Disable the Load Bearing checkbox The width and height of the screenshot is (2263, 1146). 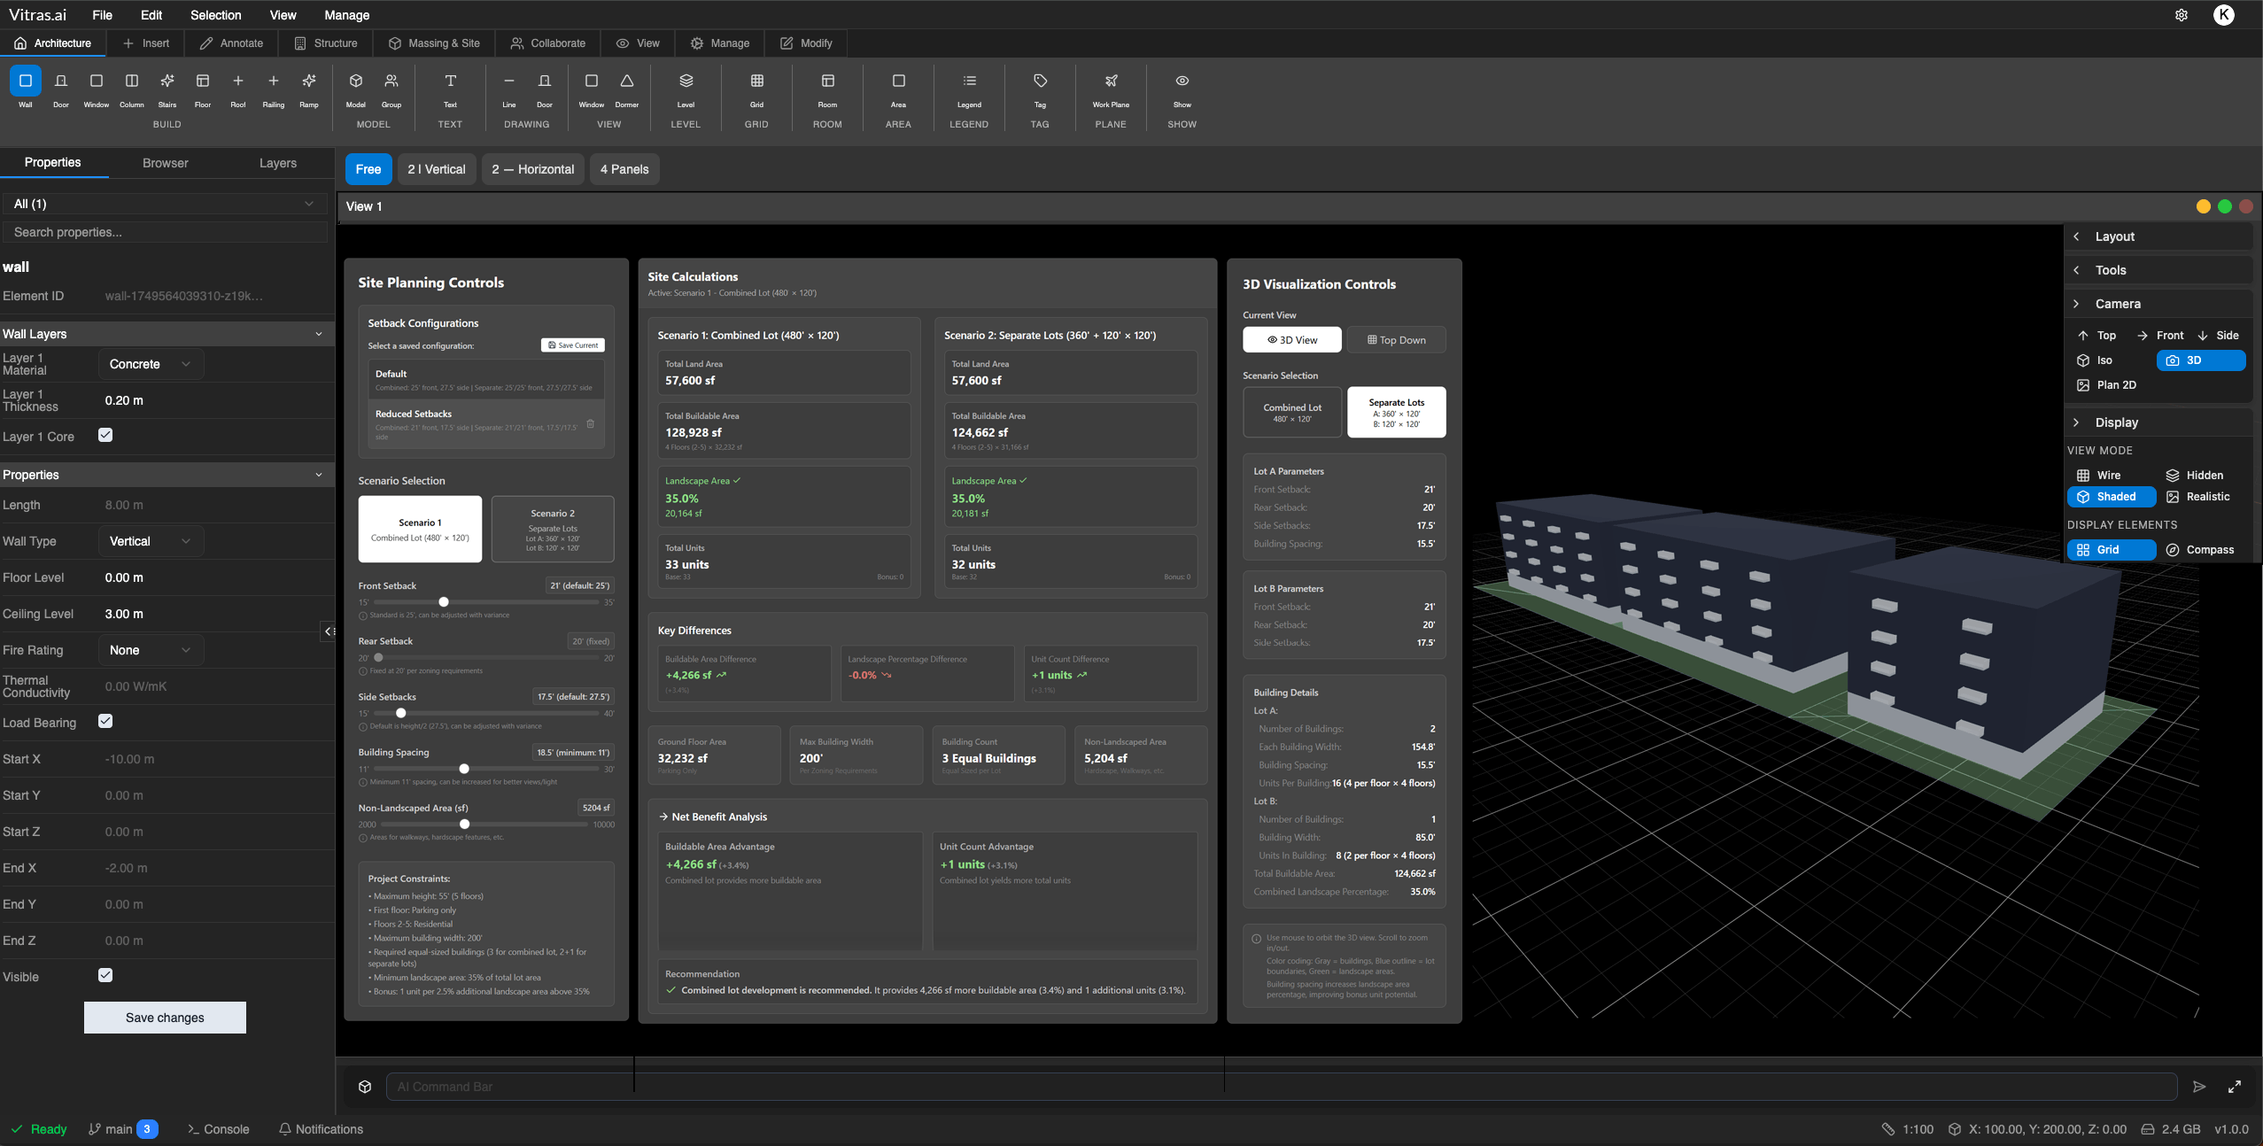click(105, 721)
